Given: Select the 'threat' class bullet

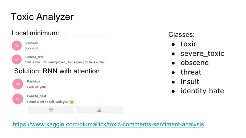Looking at the screenshot, I should click(x=191, y=72).
